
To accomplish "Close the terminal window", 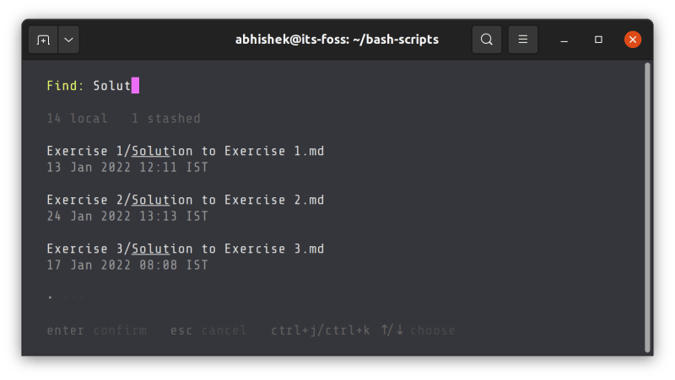I will coord(633,40).
